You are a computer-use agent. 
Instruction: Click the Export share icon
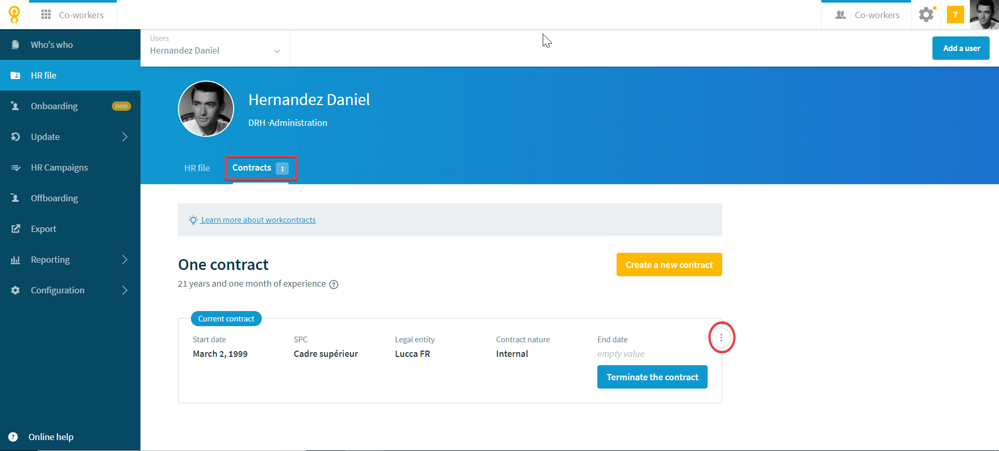click(x=16, y=229)
